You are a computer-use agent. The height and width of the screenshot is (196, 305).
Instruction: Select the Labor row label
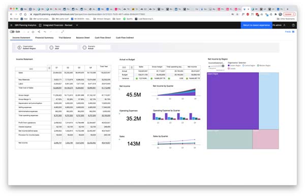21,84
